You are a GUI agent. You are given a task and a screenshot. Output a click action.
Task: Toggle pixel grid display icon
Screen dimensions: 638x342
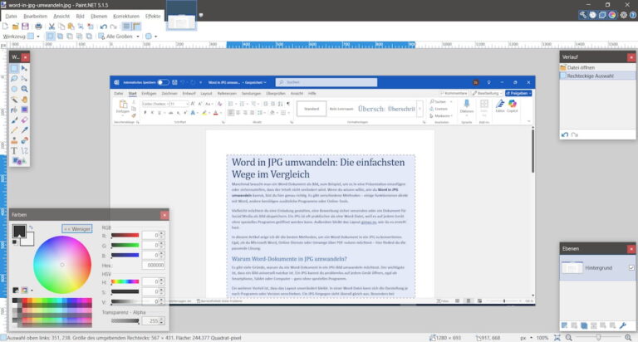pos(126,27)
